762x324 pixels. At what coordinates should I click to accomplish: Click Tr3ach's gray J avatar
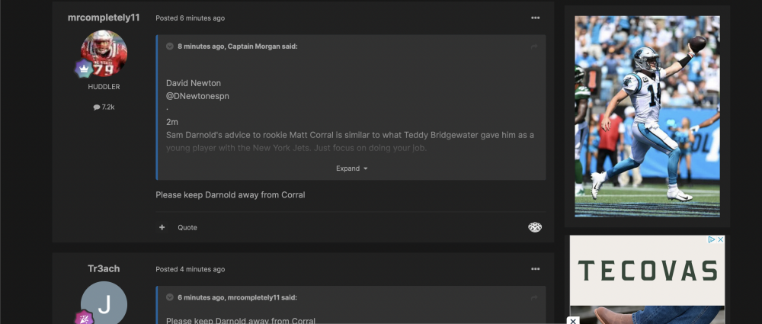[x=104, y=303]
